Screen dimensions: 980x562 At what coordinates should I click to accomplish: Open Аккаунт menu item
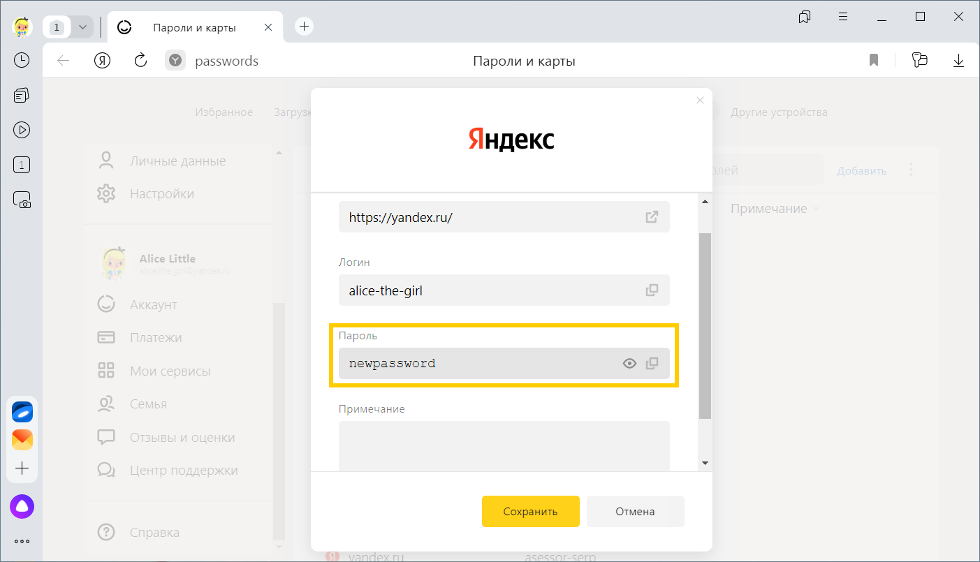153,305
